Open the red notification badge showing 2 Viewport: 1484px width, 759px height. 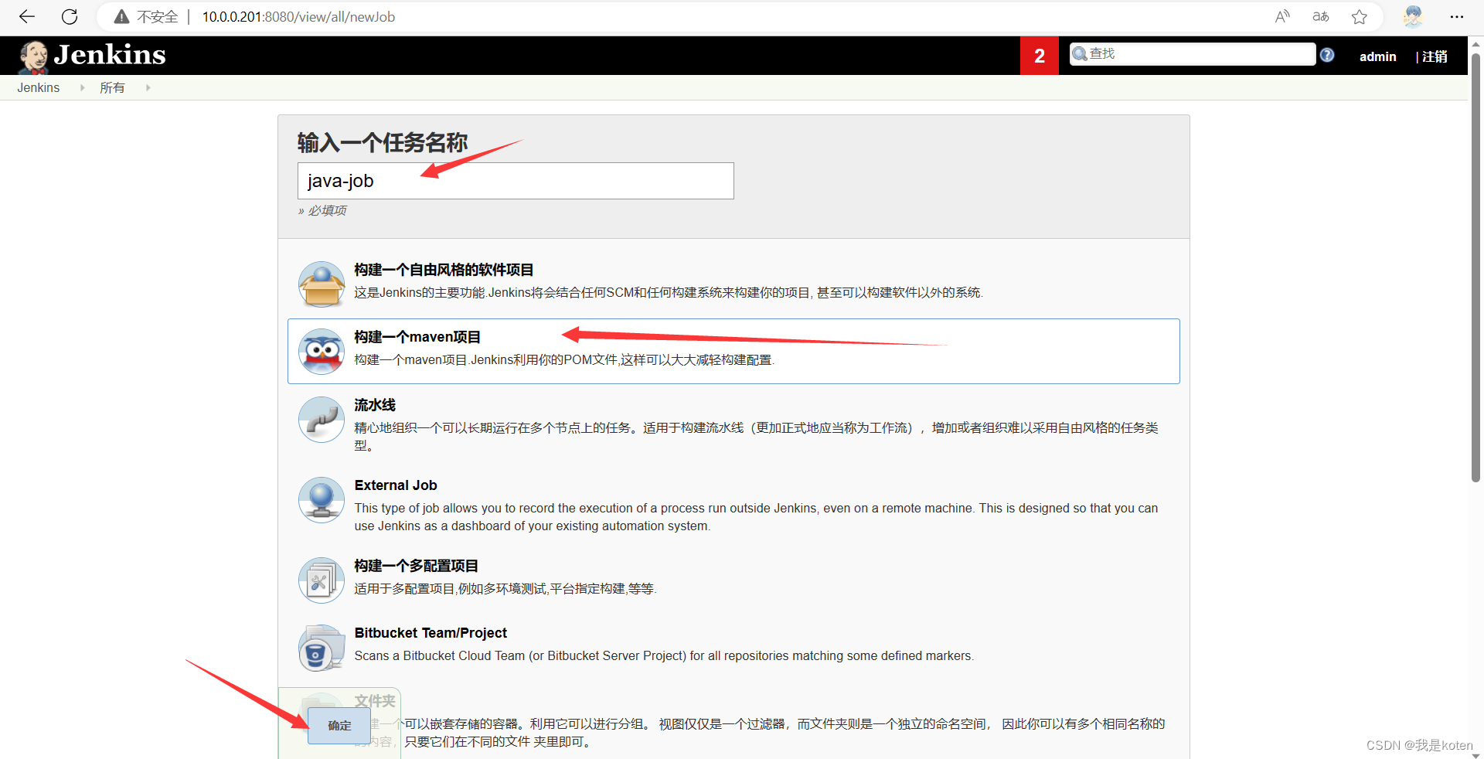coord(1040,56)
